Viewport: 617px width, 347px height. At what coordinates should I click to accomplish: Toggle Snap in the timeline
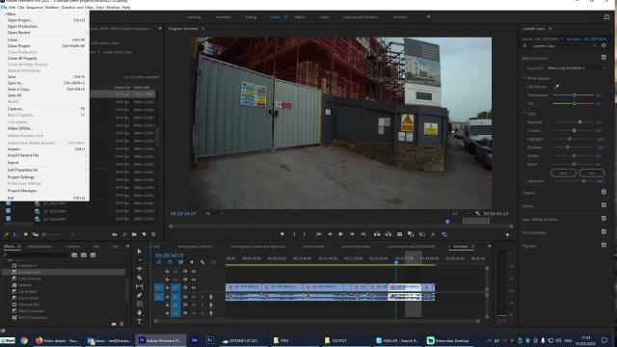[170, 262]
